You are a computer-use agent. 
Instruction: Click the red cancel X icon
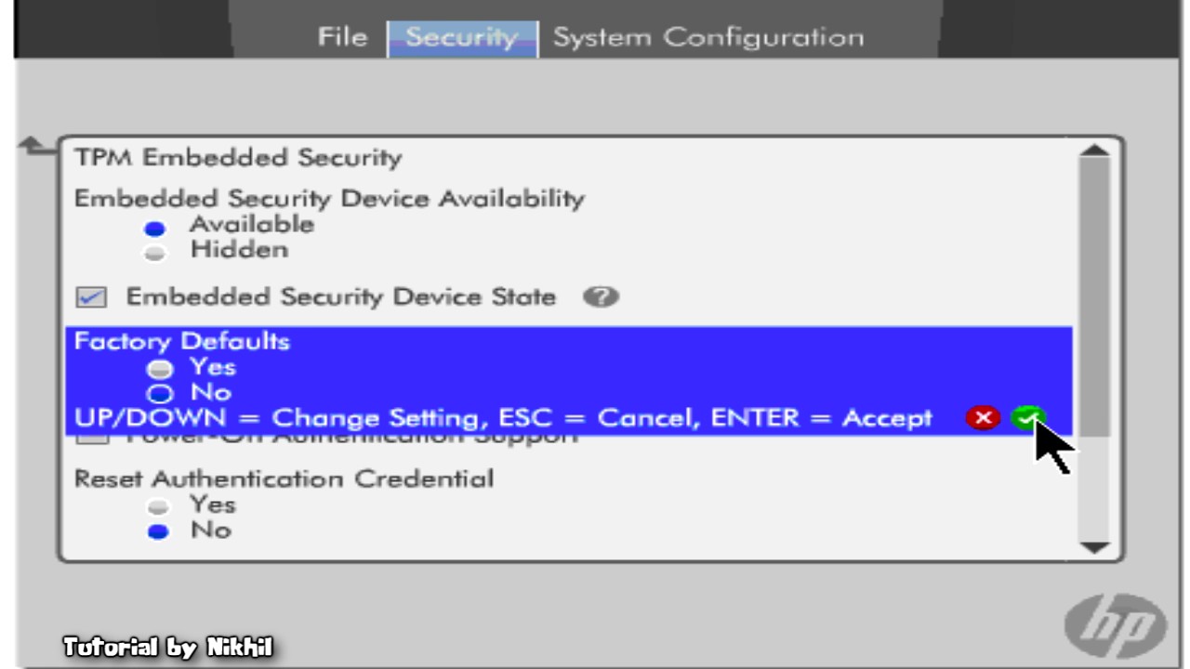click(983, 418)
